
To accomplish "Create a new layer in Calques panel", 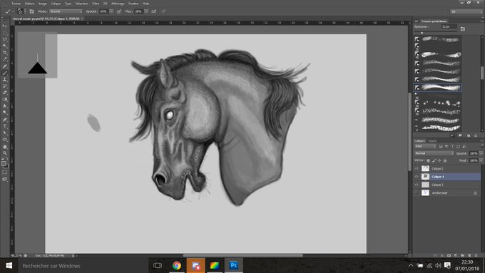I will pyautogui.click(x=469, y=255).
